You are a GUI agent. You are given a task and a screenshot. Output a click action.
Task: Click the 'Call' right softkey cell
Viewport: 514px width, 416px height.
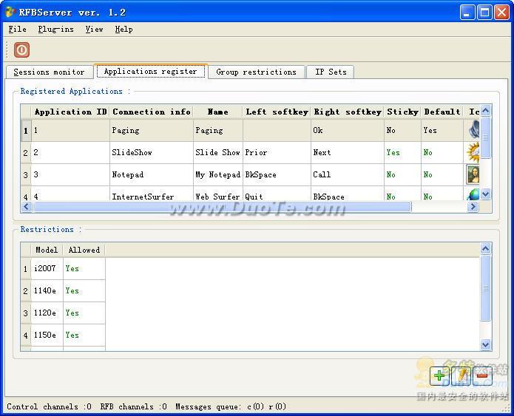348,175
